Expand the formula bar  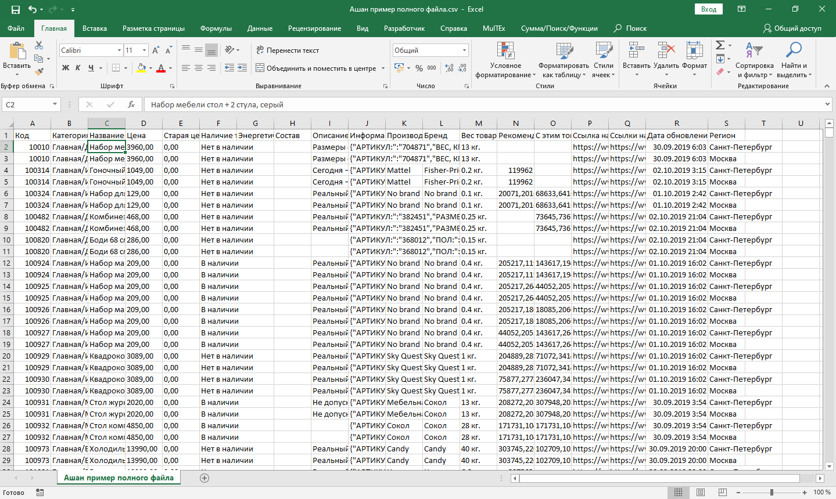coord(827,104)
